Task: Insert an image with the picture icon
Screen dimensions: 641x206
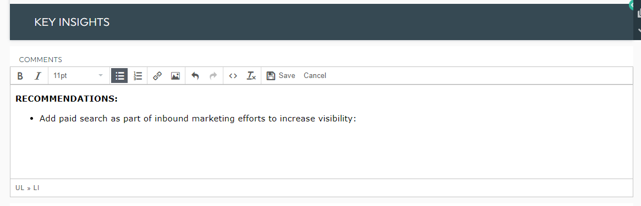Action: point(176,76)
